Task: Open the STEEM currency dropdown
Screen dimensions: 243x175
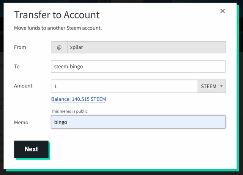Action: tap(212, 86)
